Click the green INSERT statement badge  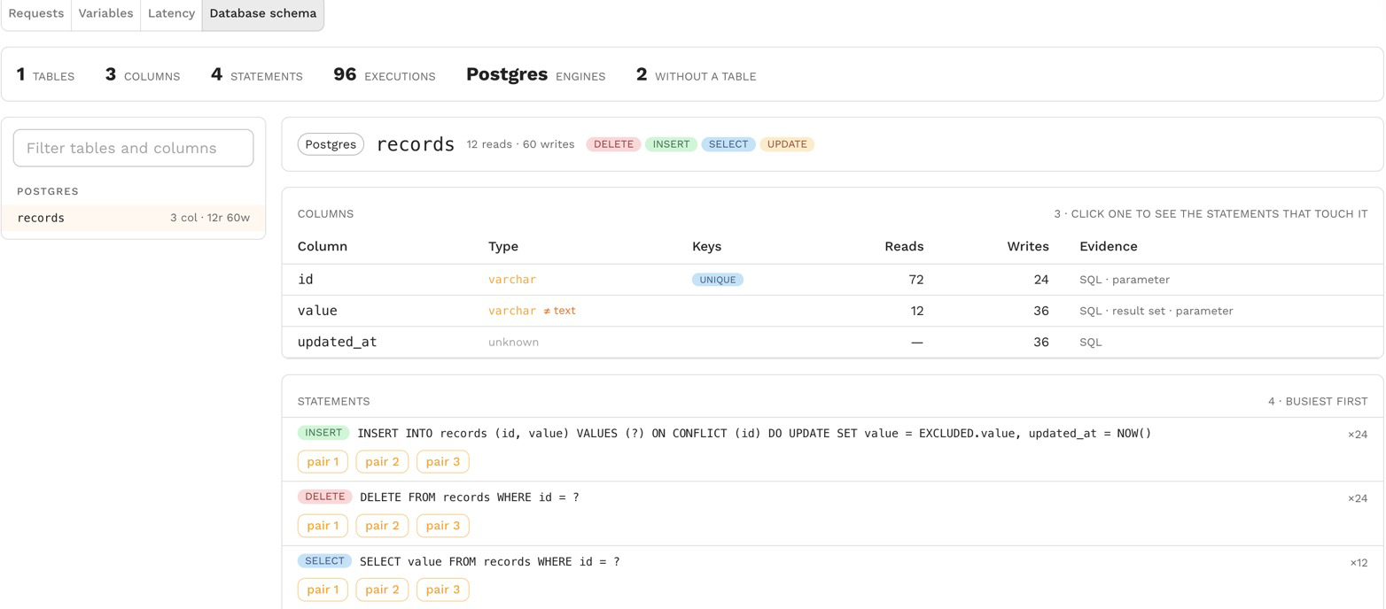point(323,433)
